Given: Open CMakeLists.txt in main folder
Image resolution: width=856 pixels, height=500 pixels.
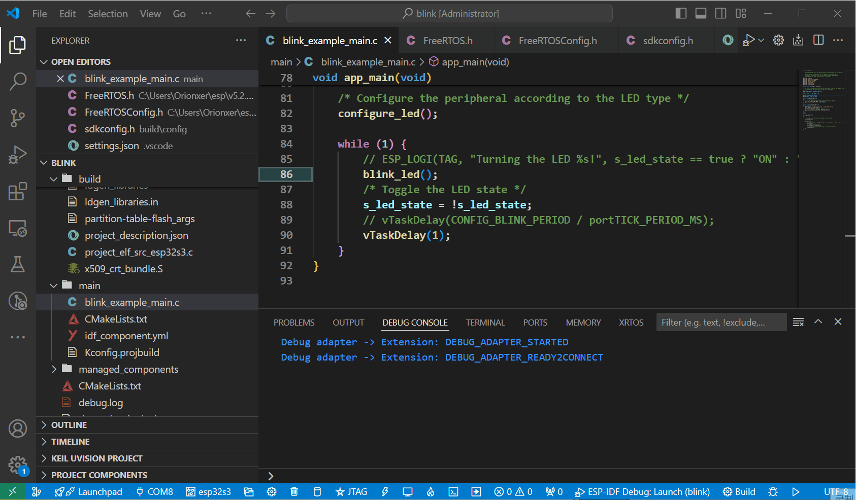Looking at the screenshot, I should click(116, 319).
